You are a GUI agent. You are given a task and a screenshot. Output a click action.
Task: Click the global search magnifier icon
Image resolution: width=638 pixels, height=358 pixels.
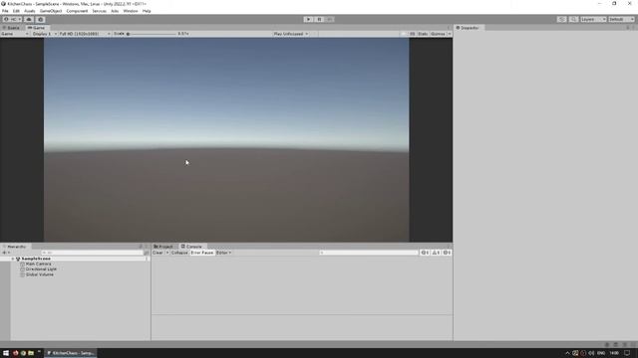573,19
